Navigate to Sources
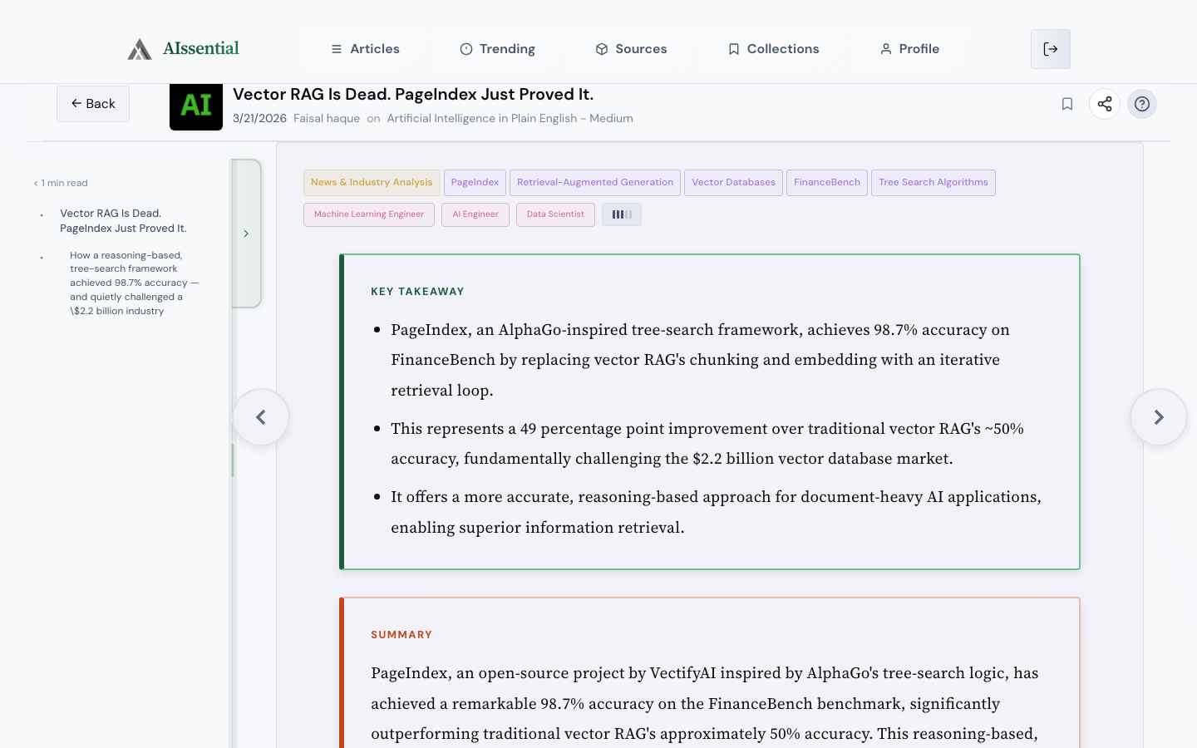 631,49
